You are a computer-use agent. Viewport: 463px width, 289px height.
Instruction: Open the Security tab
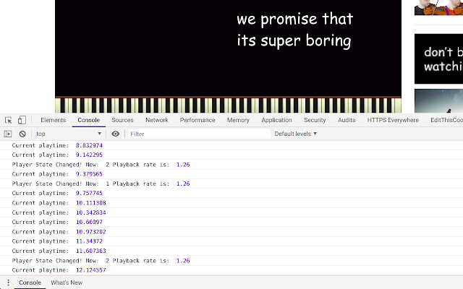(x=315, y=121)
